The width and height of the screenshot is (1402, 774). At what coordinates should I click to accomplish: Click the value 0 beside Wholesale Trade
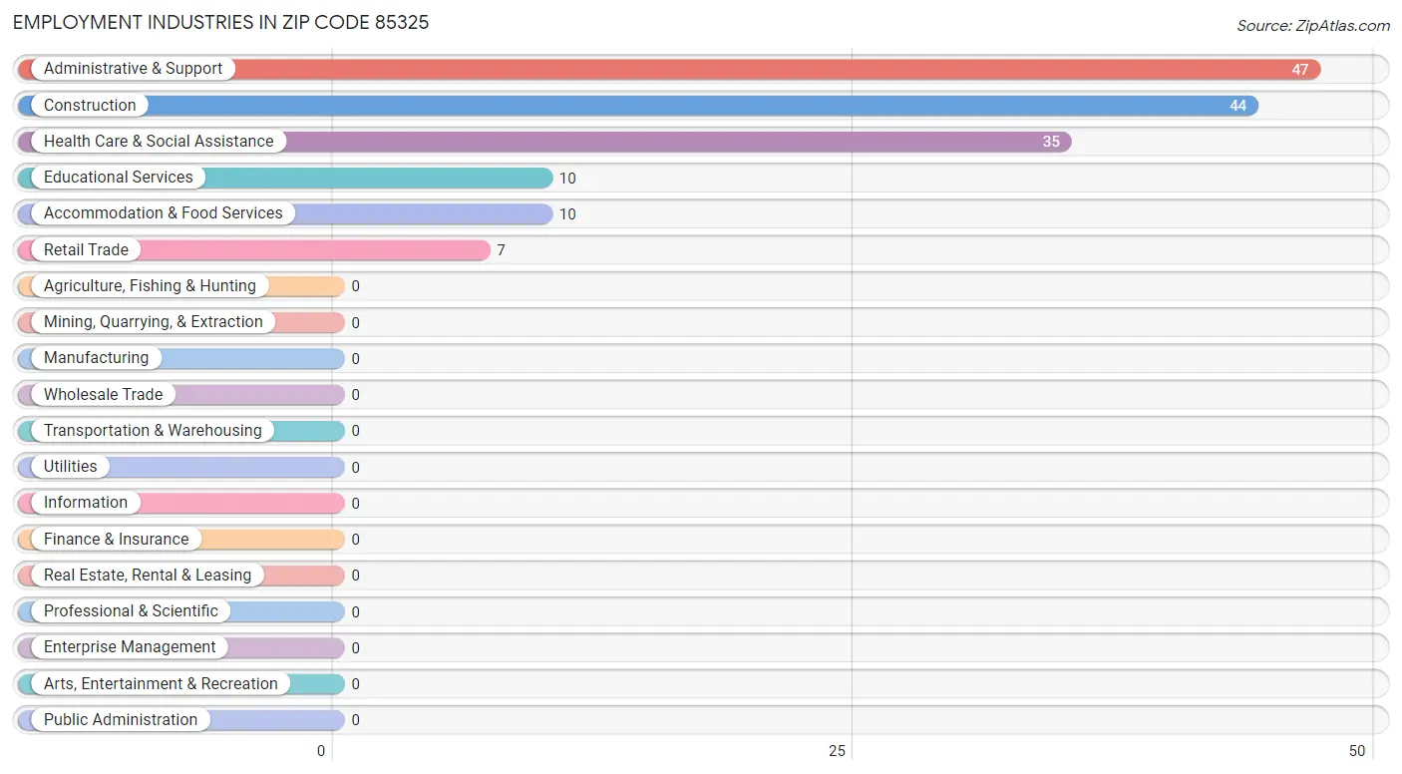(355, 395)
